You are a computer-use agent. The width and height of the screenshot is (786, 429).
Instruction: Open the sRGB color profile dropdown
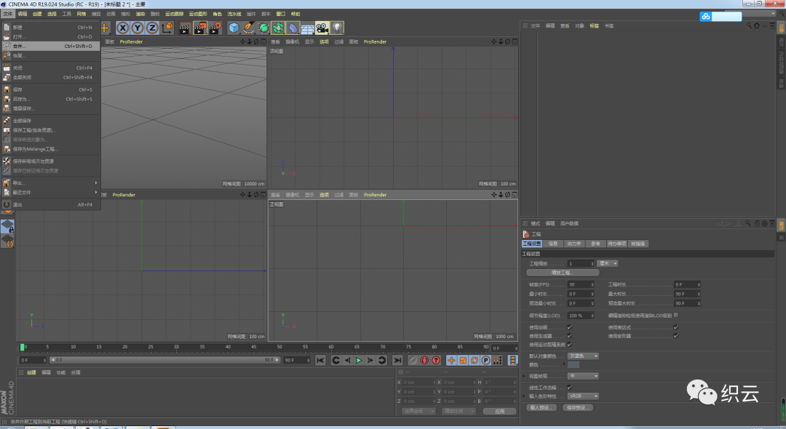[583, 396]
